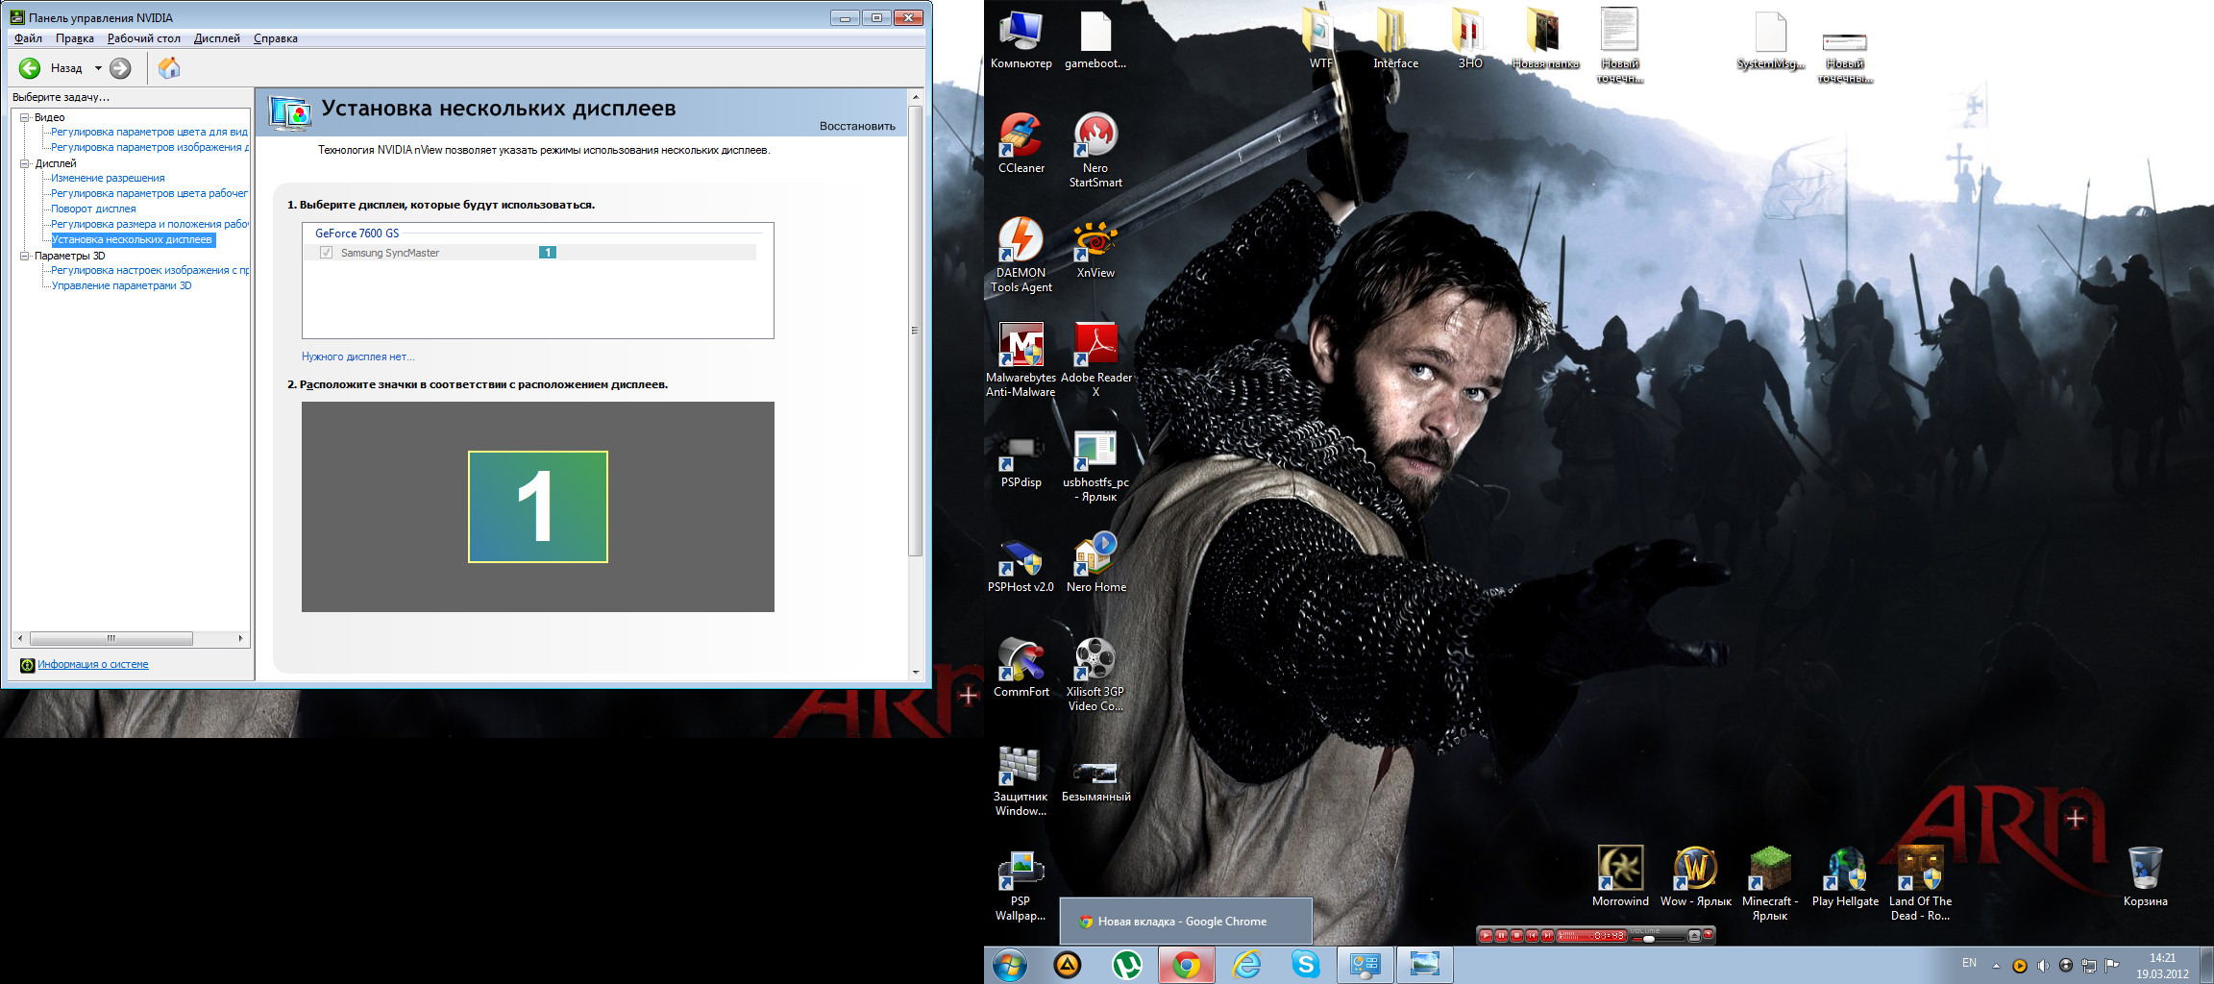The image size is (2214, 984).
Task: Click the Защитник Windows desktop icon
Action: pos(1021,780)
